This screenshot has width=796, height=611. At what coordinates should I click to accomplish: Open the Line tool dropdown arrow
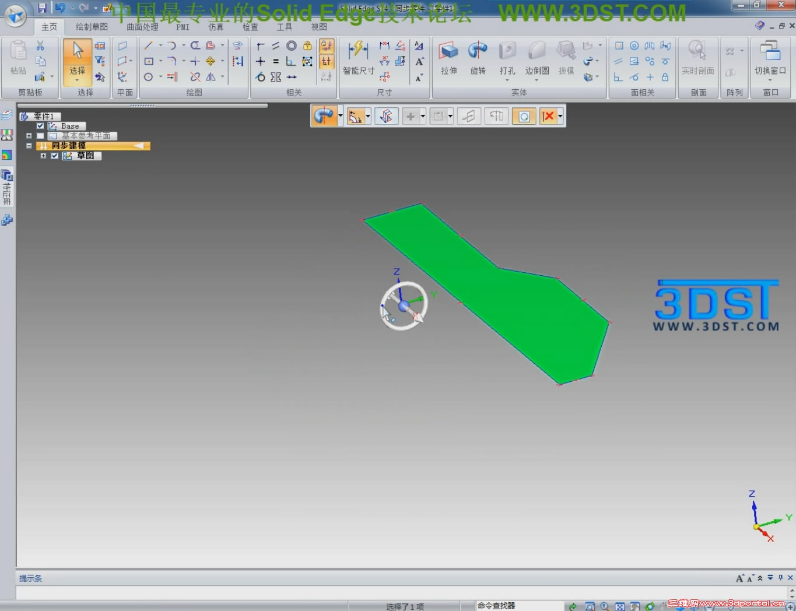(x=160, y=45)
